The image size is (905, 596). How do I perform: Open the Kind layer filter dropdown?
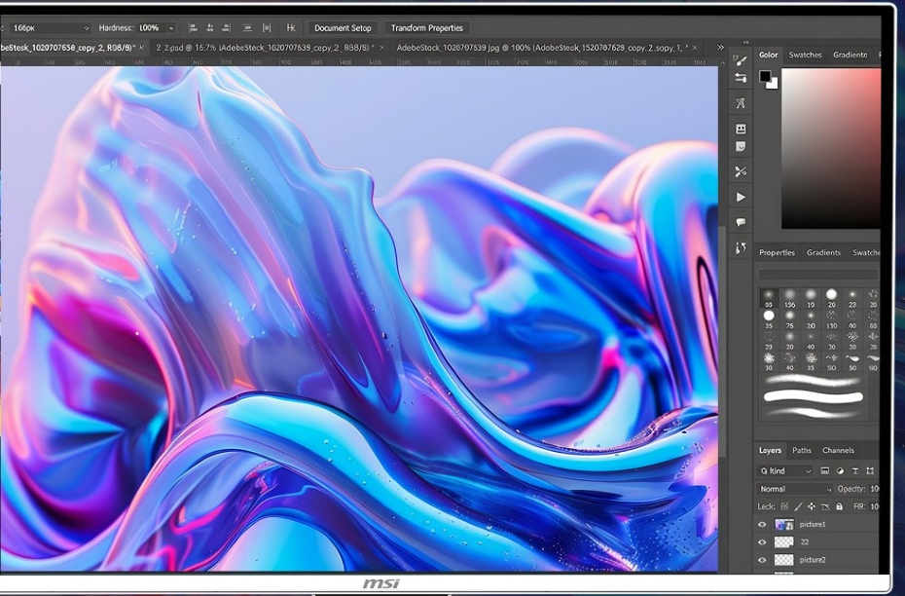click(x=785, y=471)
